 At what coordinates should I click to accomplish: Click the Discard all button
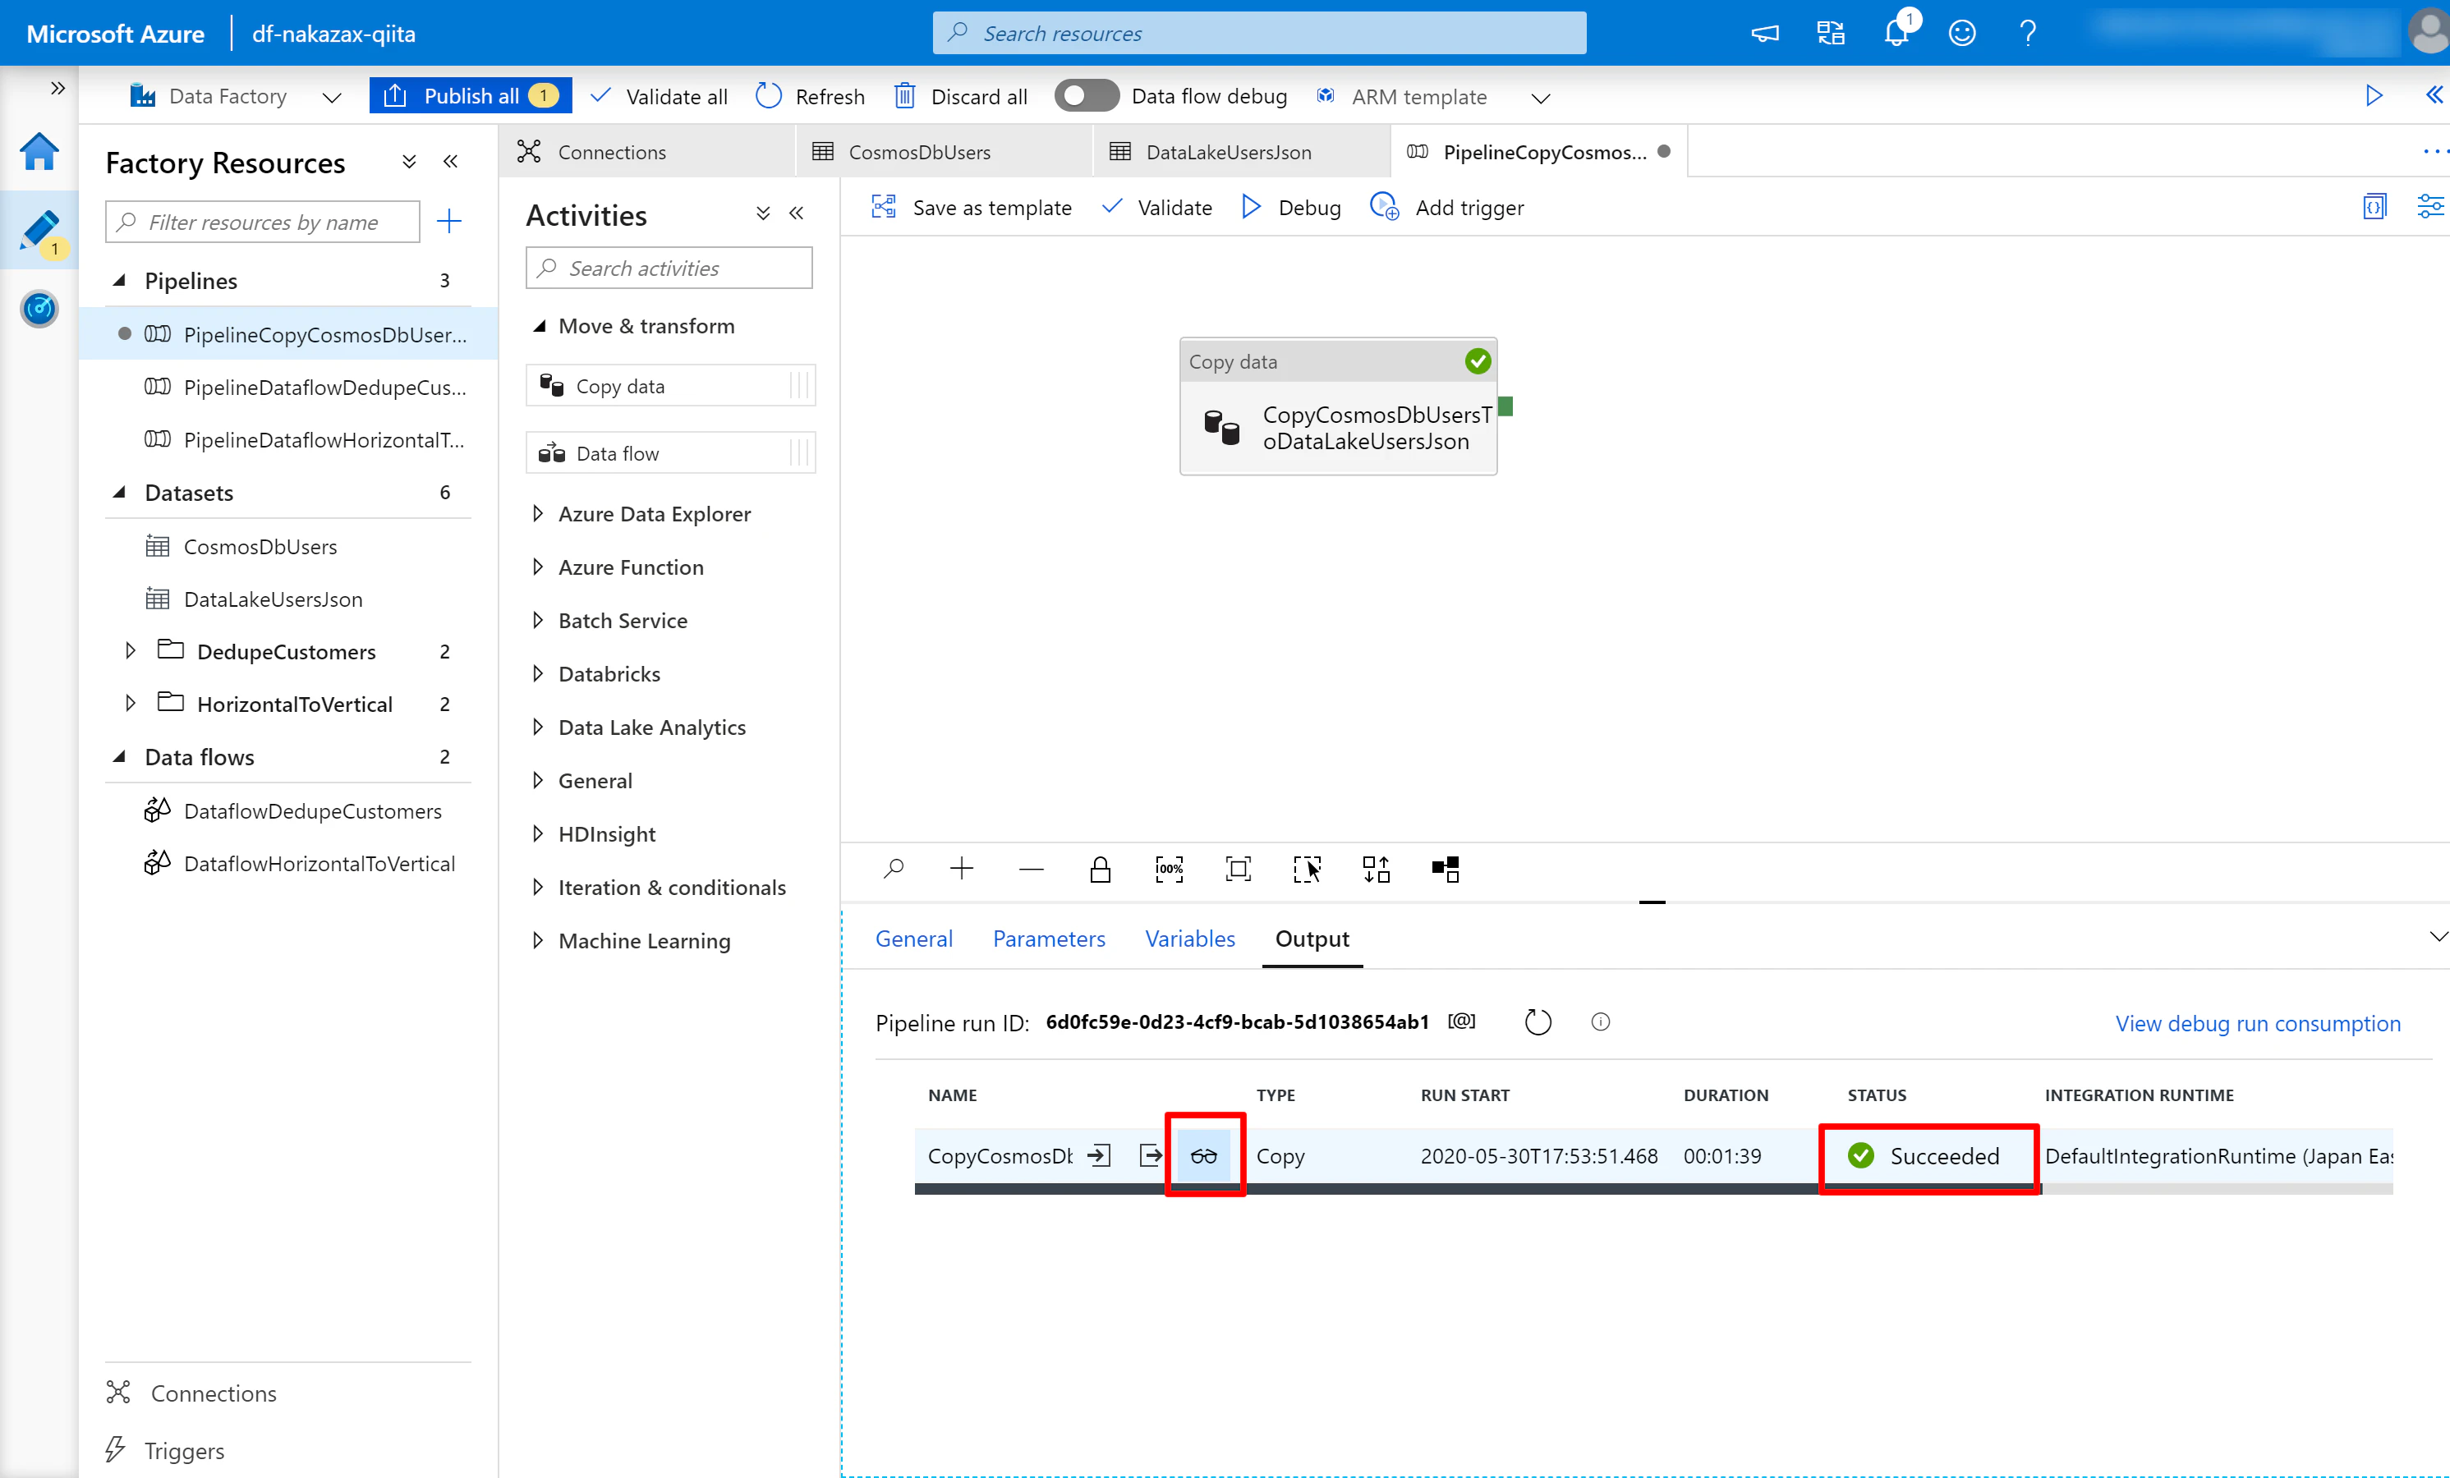(x=960, y=96)
